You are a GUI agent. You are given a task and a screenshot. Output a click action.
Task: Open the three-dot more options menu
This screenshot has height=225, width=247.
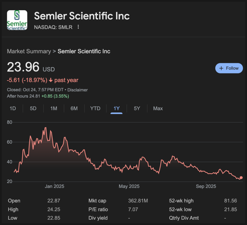pyautogui.click(x=78, y=27)
